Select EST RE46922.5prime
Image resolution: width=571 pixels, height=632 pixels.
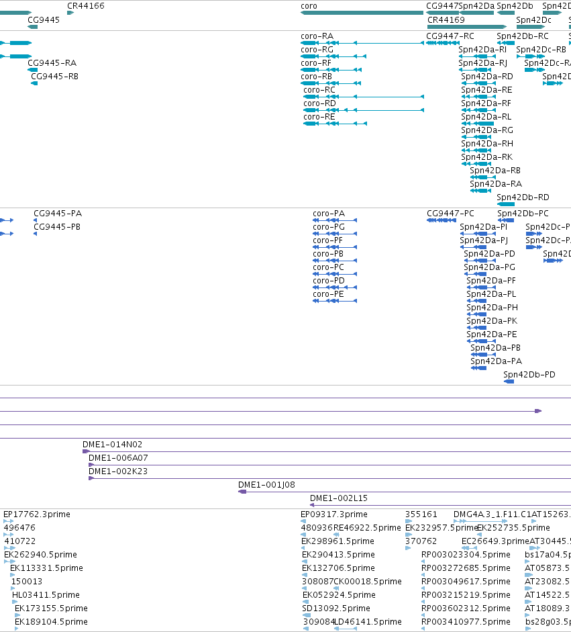(367, 528)
